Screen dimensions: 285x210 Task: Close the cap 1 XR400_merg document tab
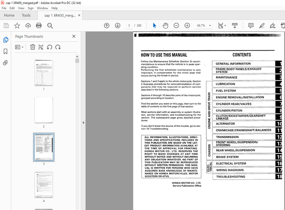(x=79, y=15)
